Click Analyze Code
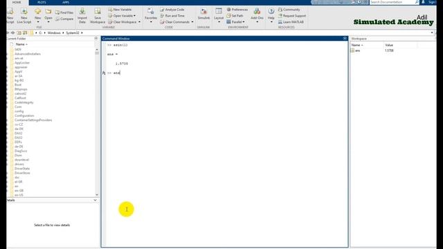 coord(172,10)
